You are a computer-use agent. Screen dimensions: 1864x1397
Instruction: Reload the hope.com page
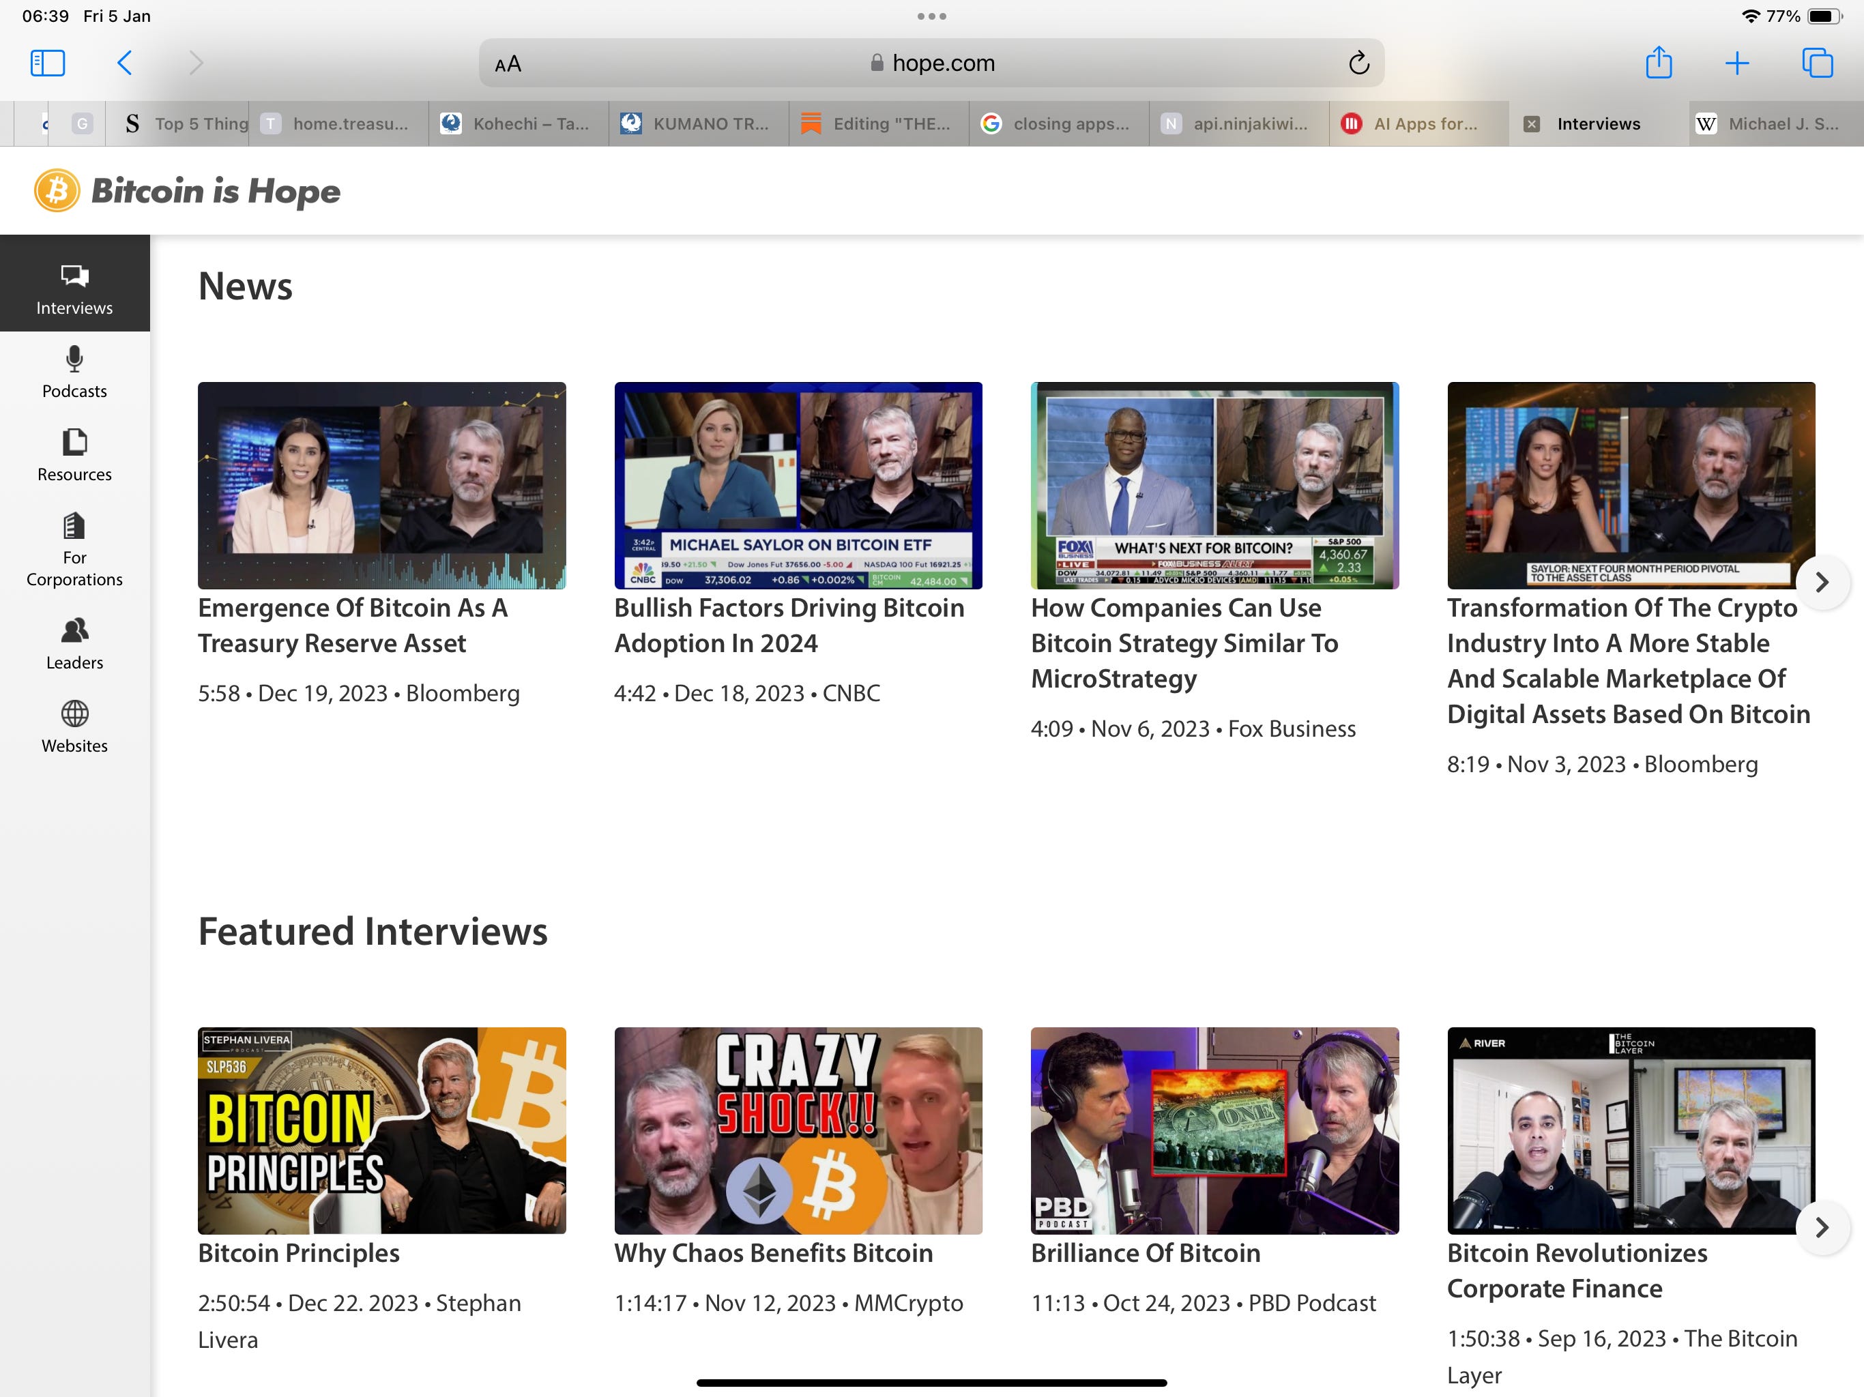click(1358, 63)
